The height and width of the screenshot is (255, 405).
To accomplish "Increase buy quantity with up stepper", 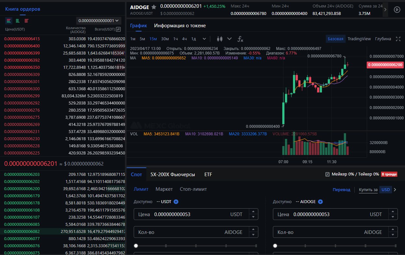I will (x=253, y=229).
